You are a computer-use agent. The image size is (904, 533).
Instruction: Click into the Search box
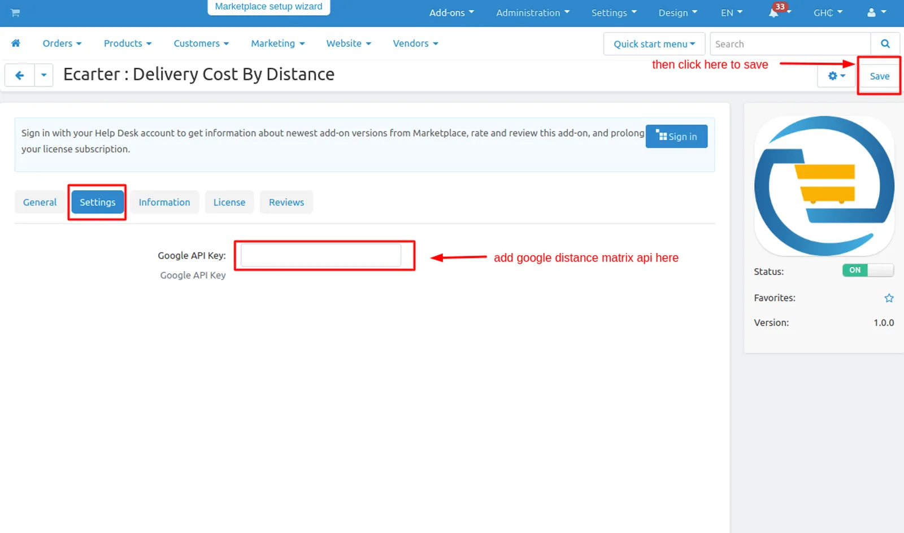790,43
